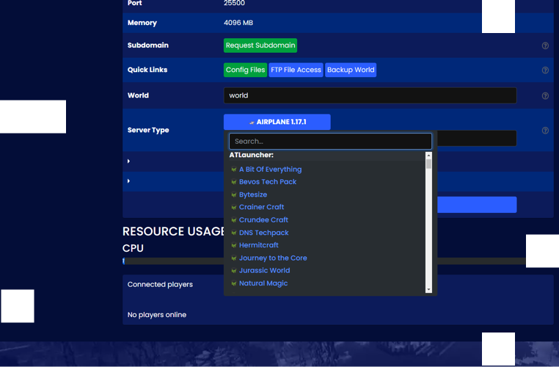Choose Journey to the Core modpack
559x367 pixels.
[273, 258]
